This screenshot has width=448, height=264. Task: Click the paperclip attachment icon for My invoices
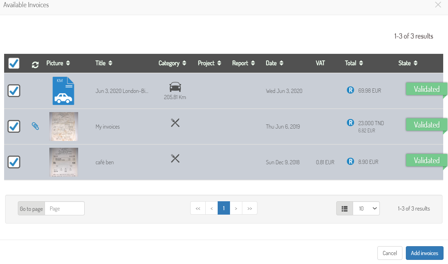[x=35, y=126]
